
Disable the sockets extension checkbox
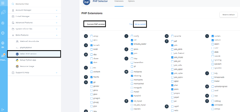click(x=213, y=36)
